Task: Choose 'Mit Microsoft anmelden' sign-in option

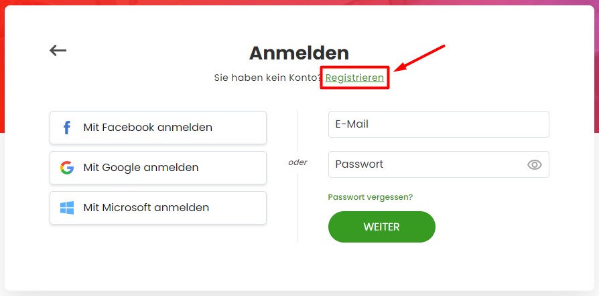Action: click(x=157, y=208)
